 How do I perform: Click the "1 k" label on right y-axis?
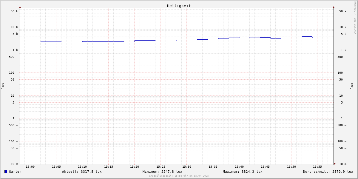click(344, 50)
